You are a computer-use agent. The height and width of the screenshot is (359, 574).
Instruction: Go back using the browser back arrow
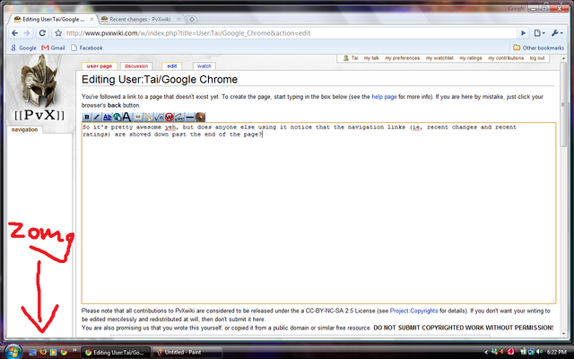(x=14, y=33)
